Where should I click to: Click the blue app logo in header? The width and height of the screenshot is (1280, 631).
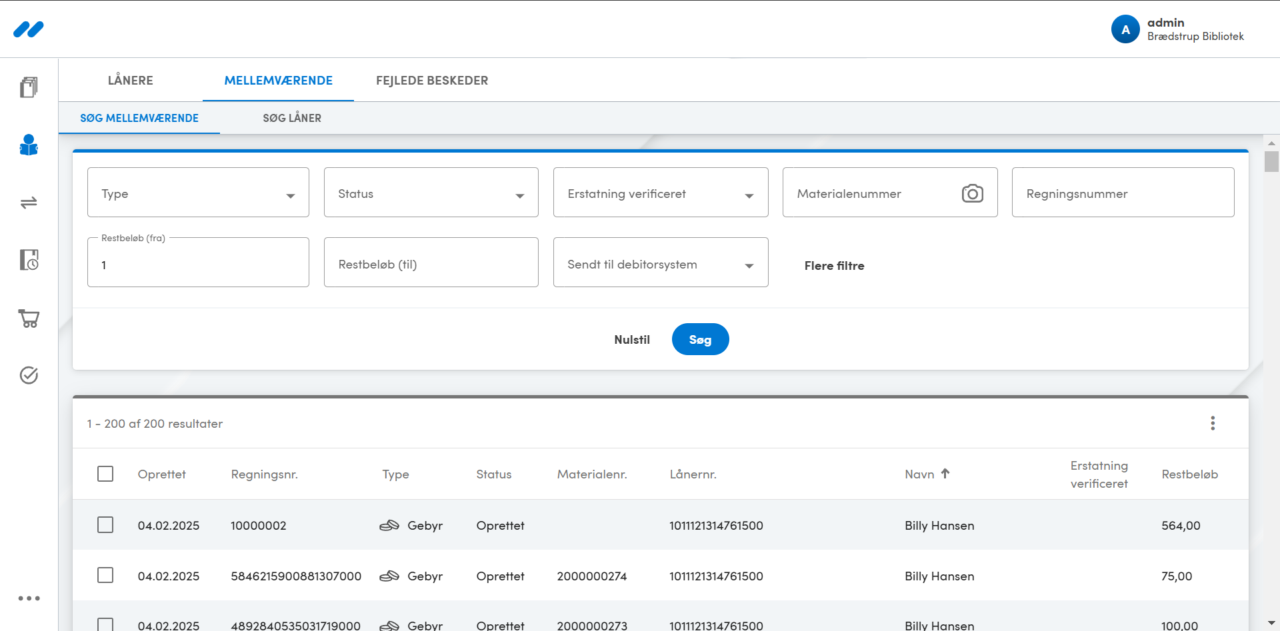point(28,29)
